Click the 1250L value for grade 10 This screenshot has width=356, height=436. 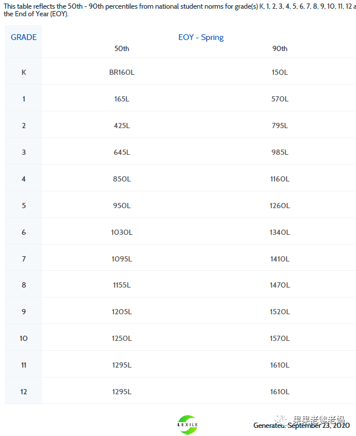pos(122,339)
